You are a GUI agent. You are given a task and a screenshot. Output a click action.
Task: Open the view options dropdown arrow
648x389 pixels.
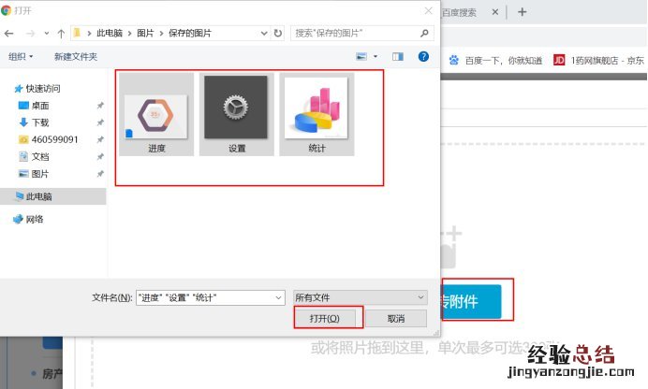point(376,56)
